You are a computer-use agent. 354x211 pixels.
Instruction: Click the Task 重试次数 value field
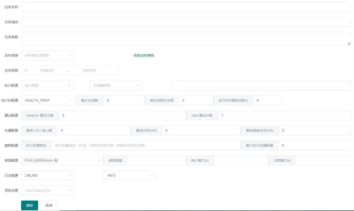284,115
